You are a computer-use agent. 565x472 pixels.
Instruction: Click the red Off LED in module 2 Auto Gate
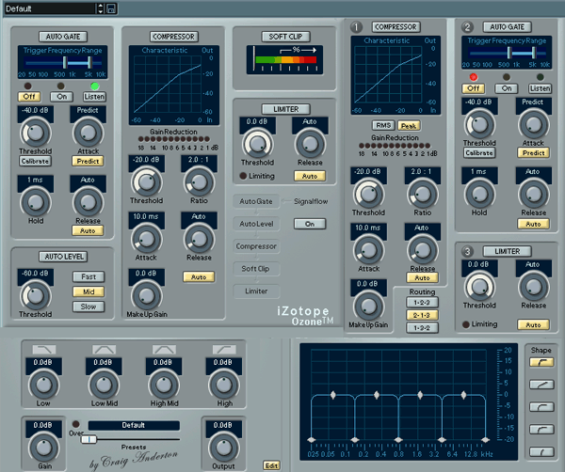pyautogui.click(x=473, y=77)
